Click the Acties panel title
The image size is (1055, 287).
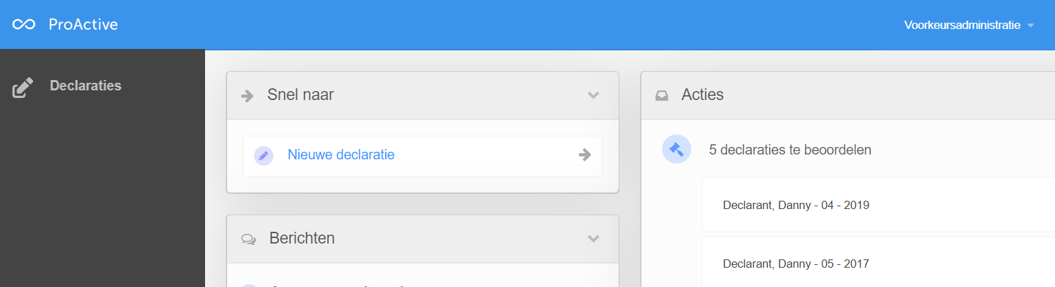702,95
